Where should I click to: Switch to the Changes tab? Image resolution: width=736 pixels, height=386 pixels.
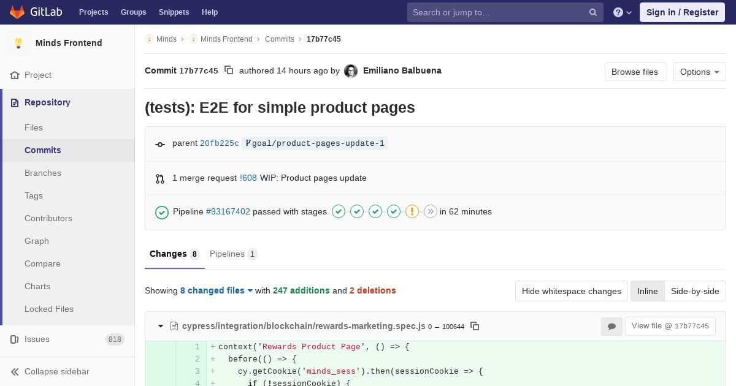coord(174,254)
